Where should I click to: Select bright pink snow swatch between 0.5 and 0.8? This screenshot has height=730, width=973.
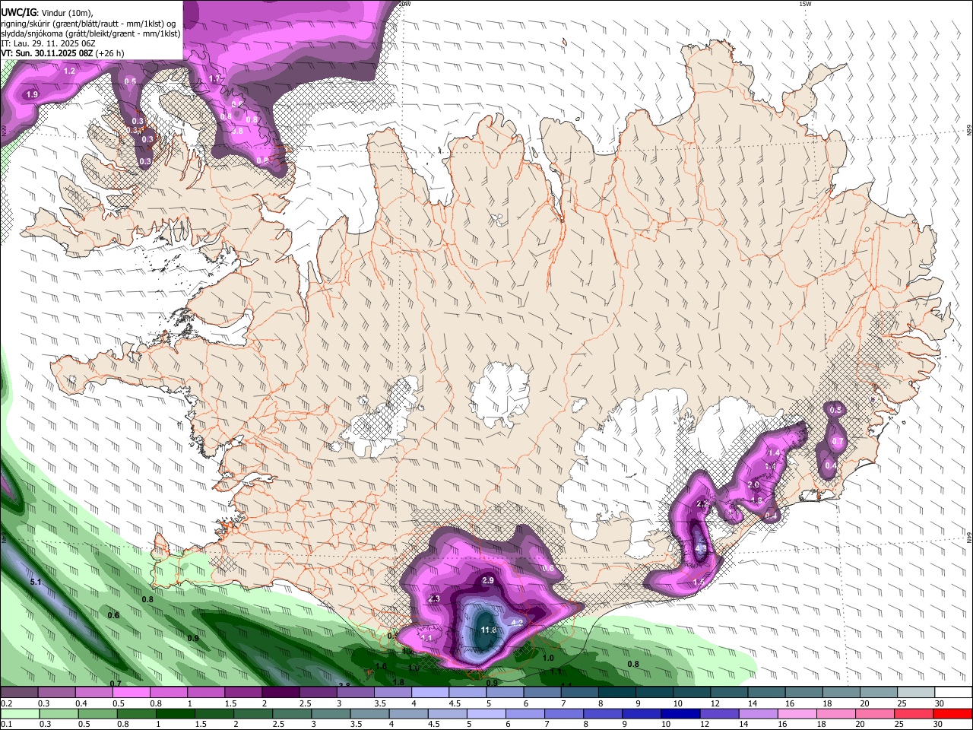point(131,692)
